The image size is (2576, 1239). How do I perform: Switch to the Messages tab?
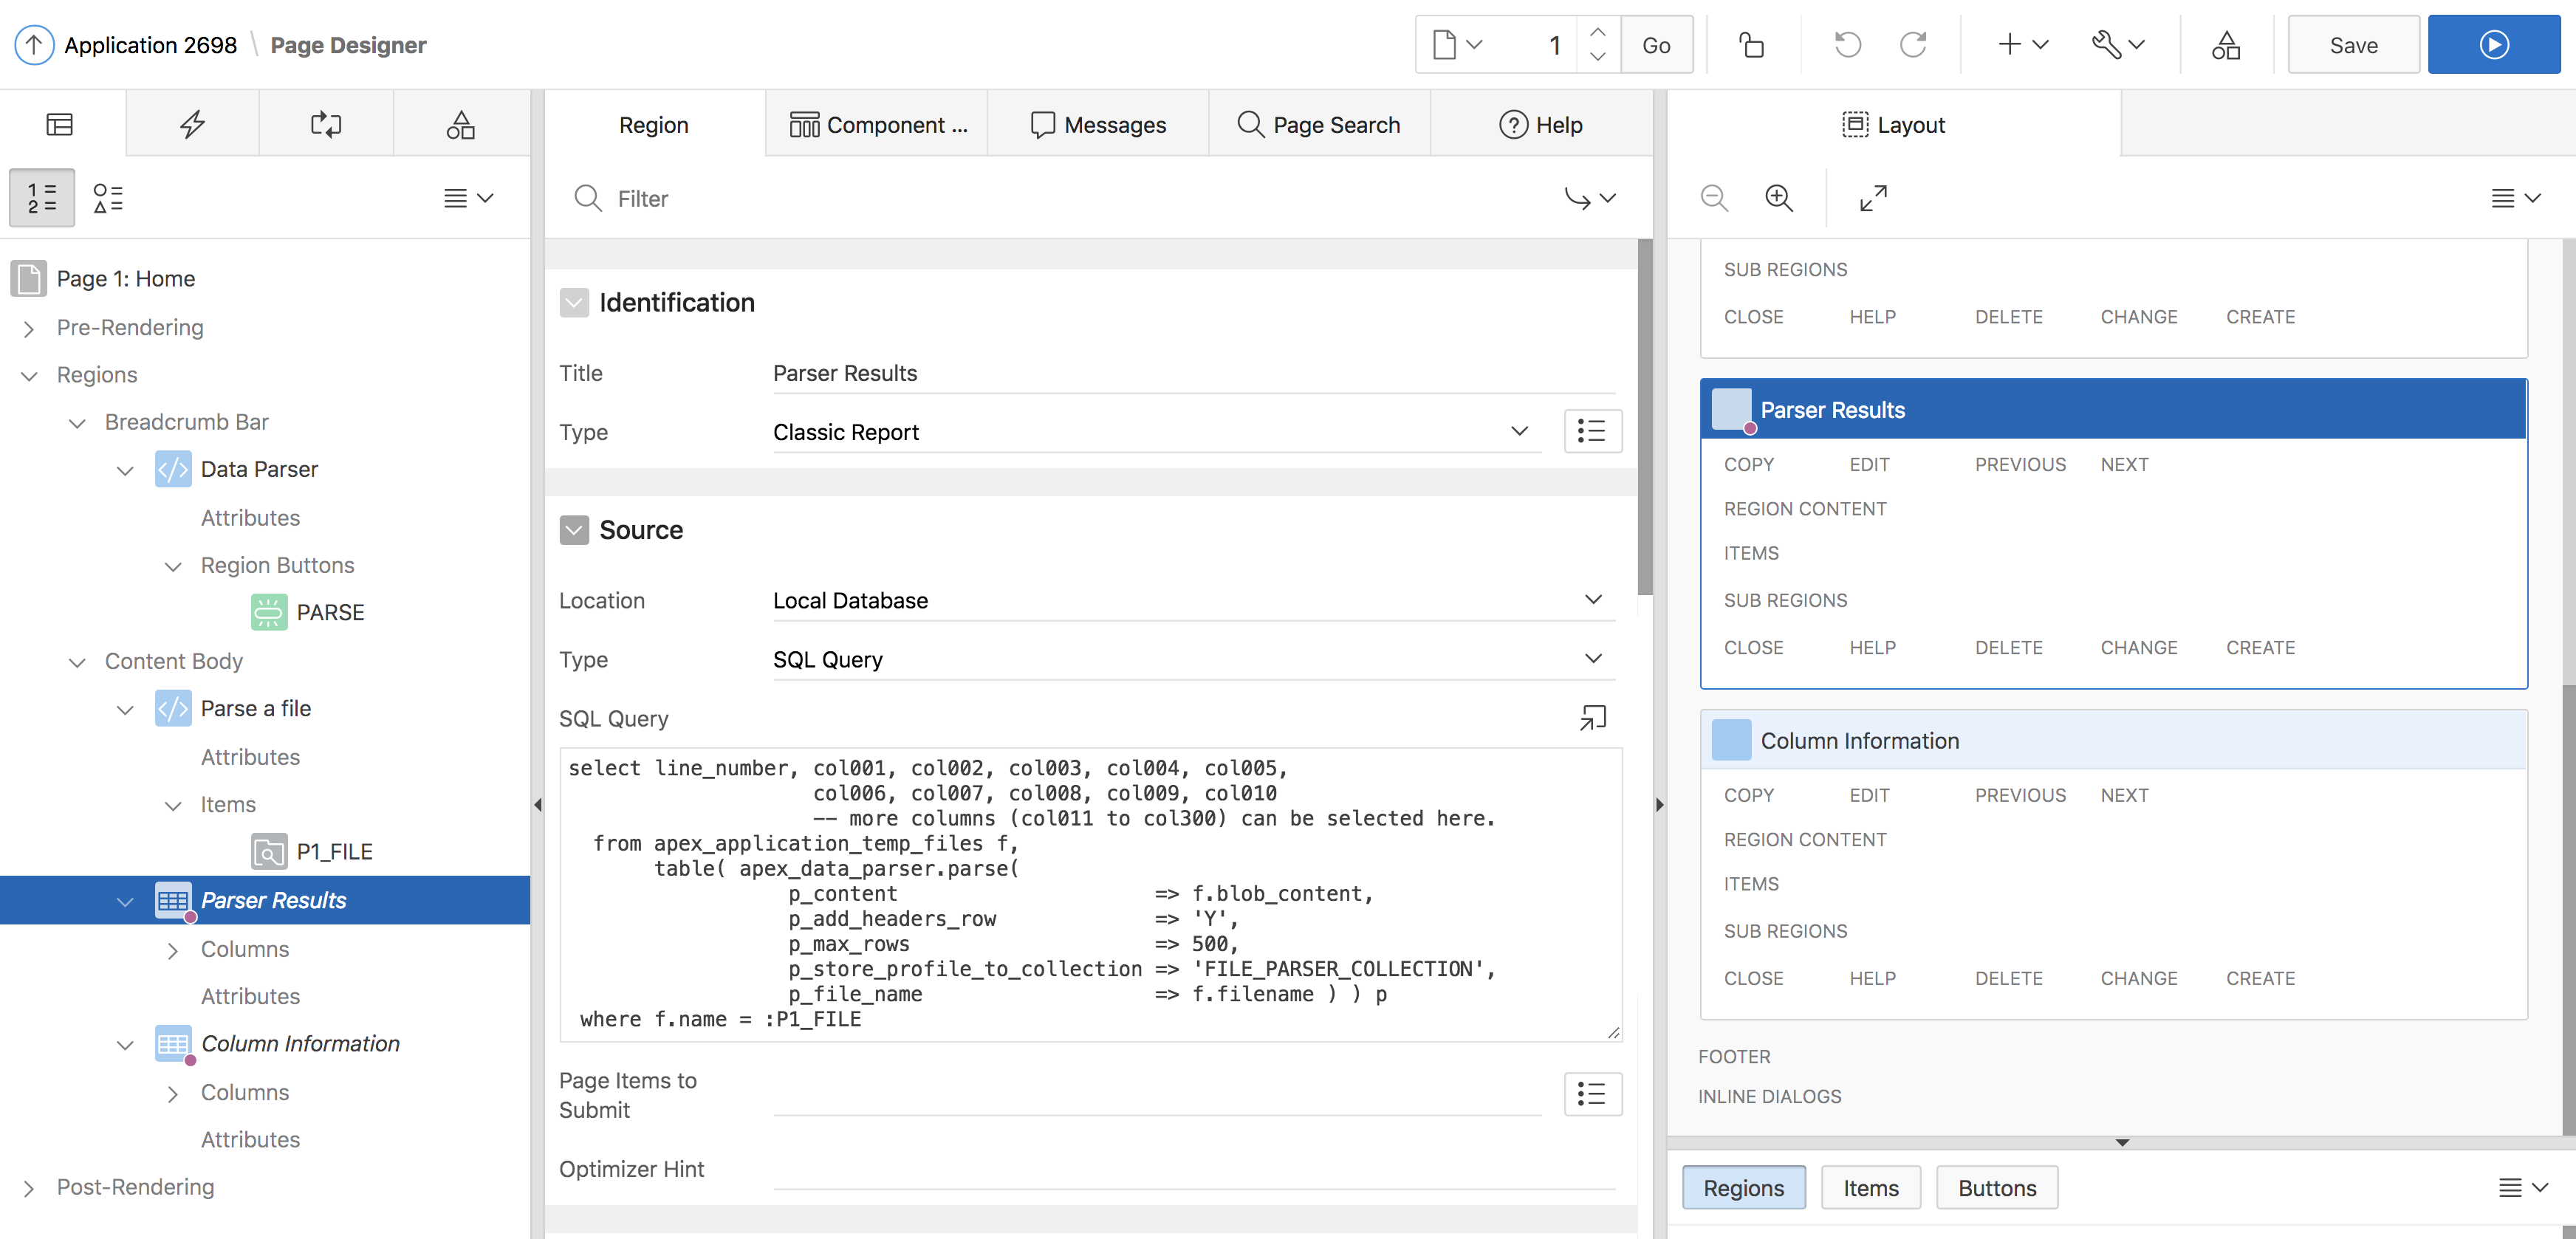(x=1098, y=125)
